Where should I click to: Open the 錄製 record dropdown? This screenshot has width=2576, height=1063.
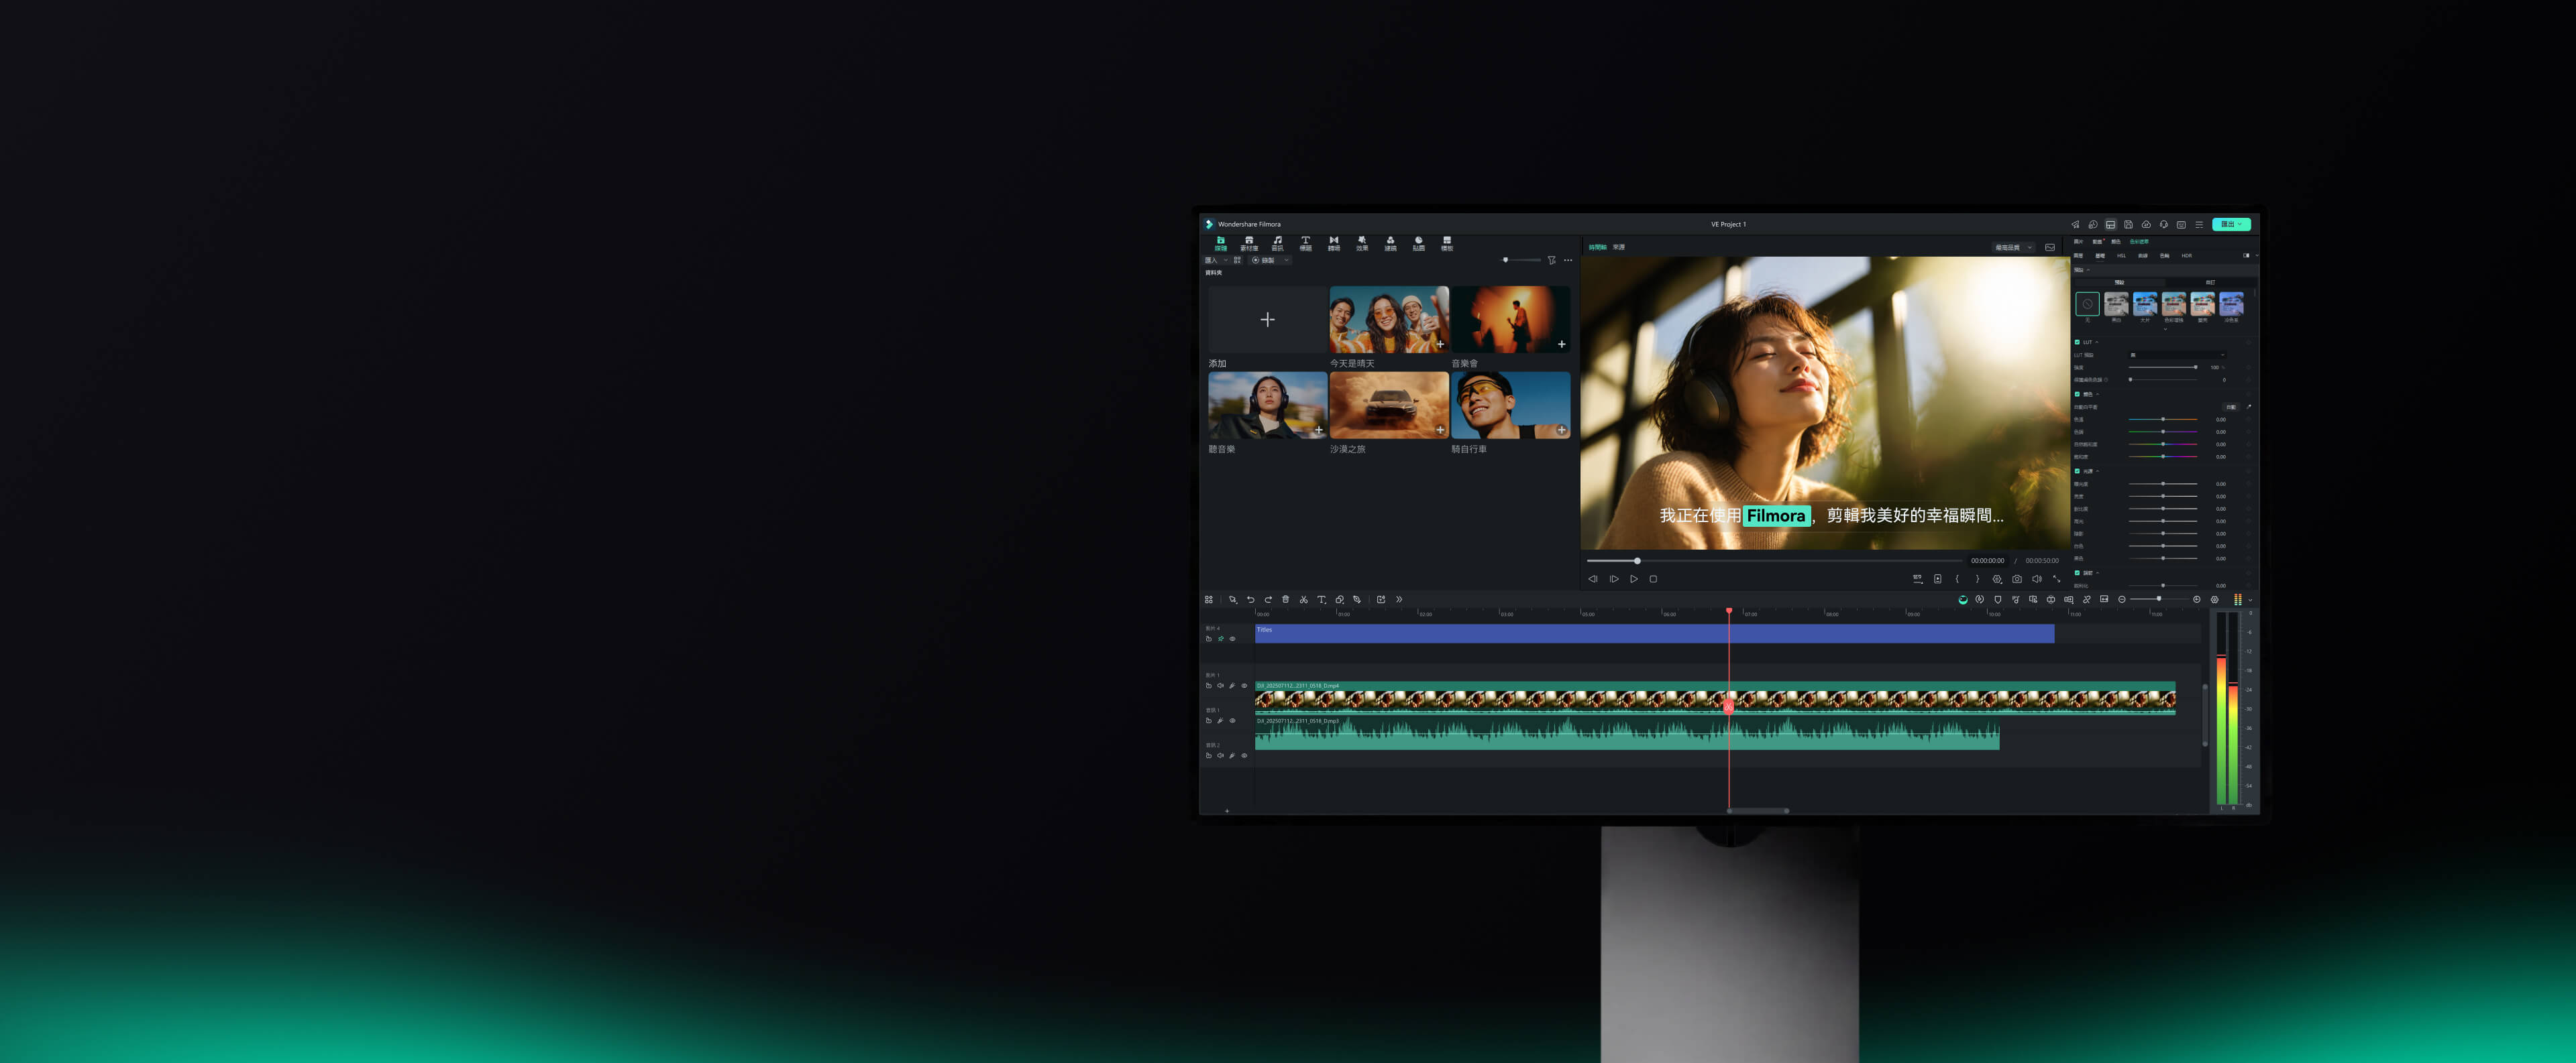pos(1271,260)
